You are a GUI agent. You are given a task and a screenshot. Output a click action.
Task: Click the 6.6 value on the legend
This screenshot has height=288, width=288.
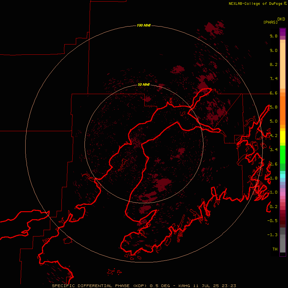(274, 93)
